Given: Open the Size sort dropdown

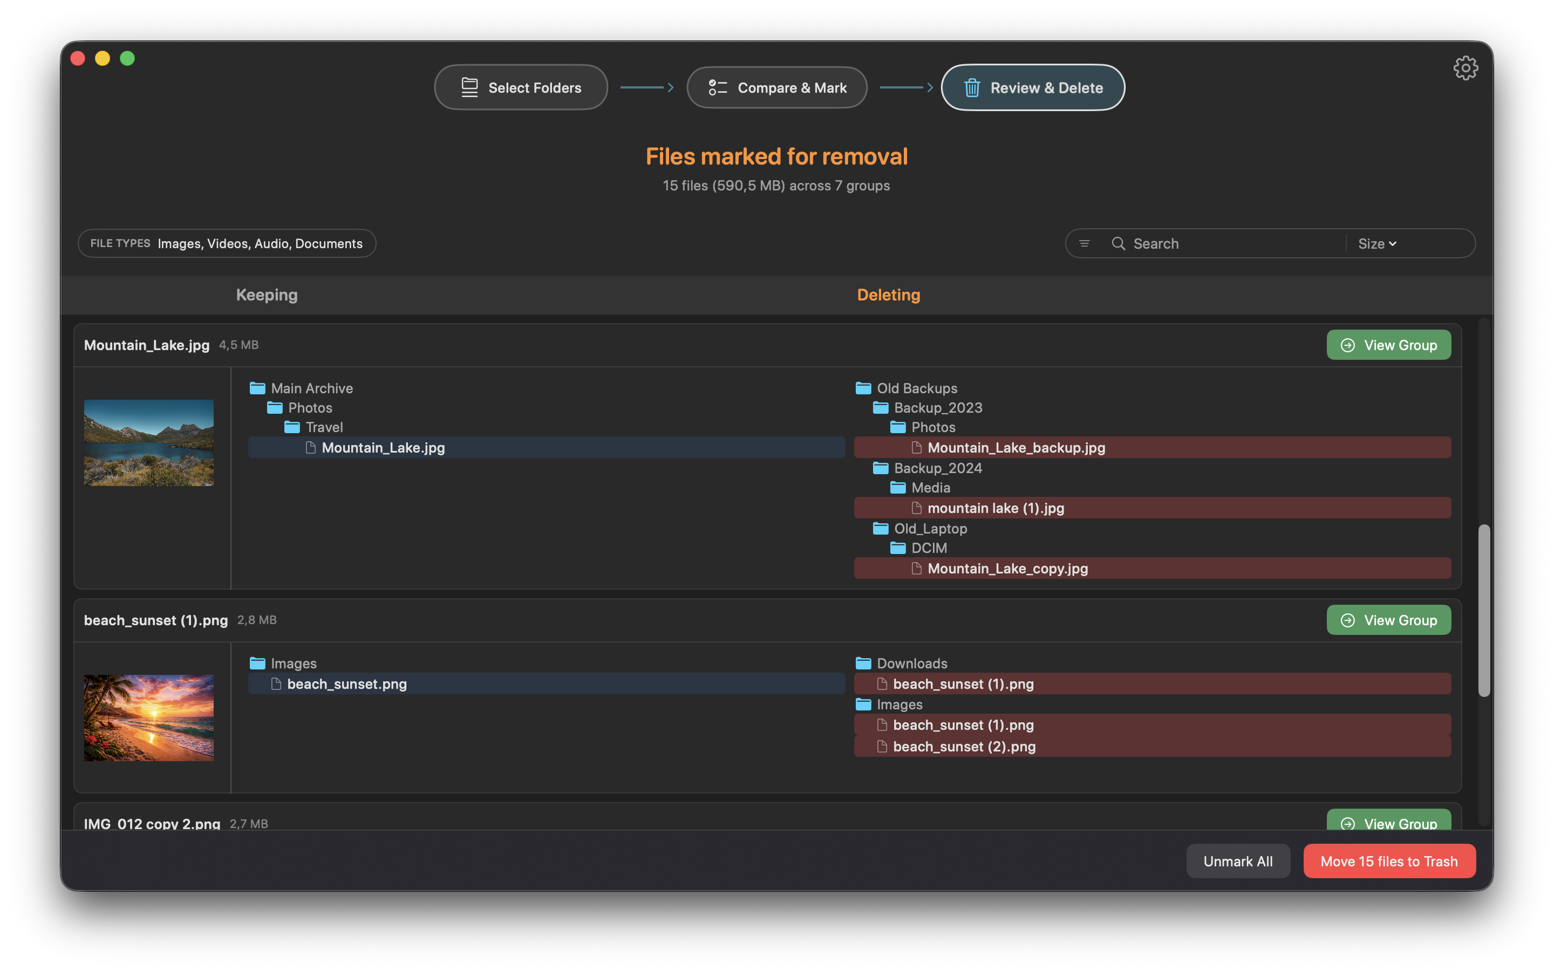Looking at the screenshot, I should pyautogui.click(x=1376, y=243).
